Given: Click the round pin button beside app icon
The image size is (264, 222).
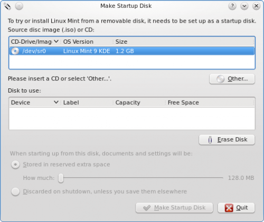Looking at the screenshot, I should coord(19,6).
